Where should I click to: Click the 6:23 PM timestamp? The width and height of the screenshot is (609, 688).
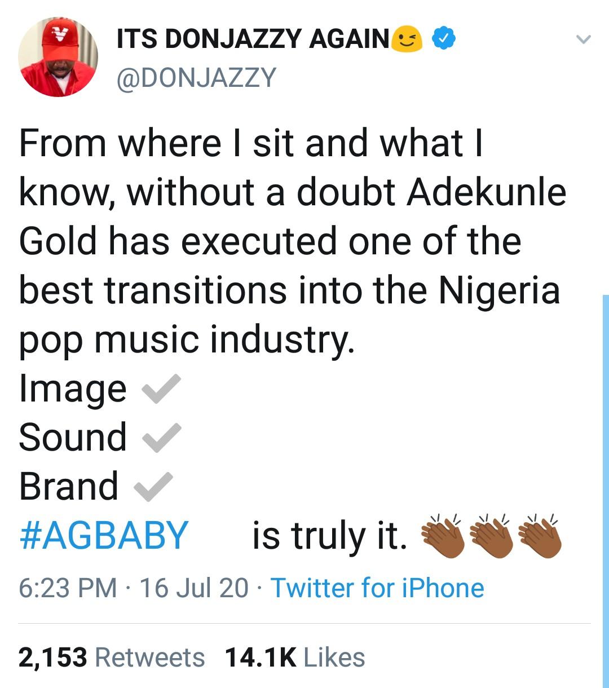click(68, 588)
